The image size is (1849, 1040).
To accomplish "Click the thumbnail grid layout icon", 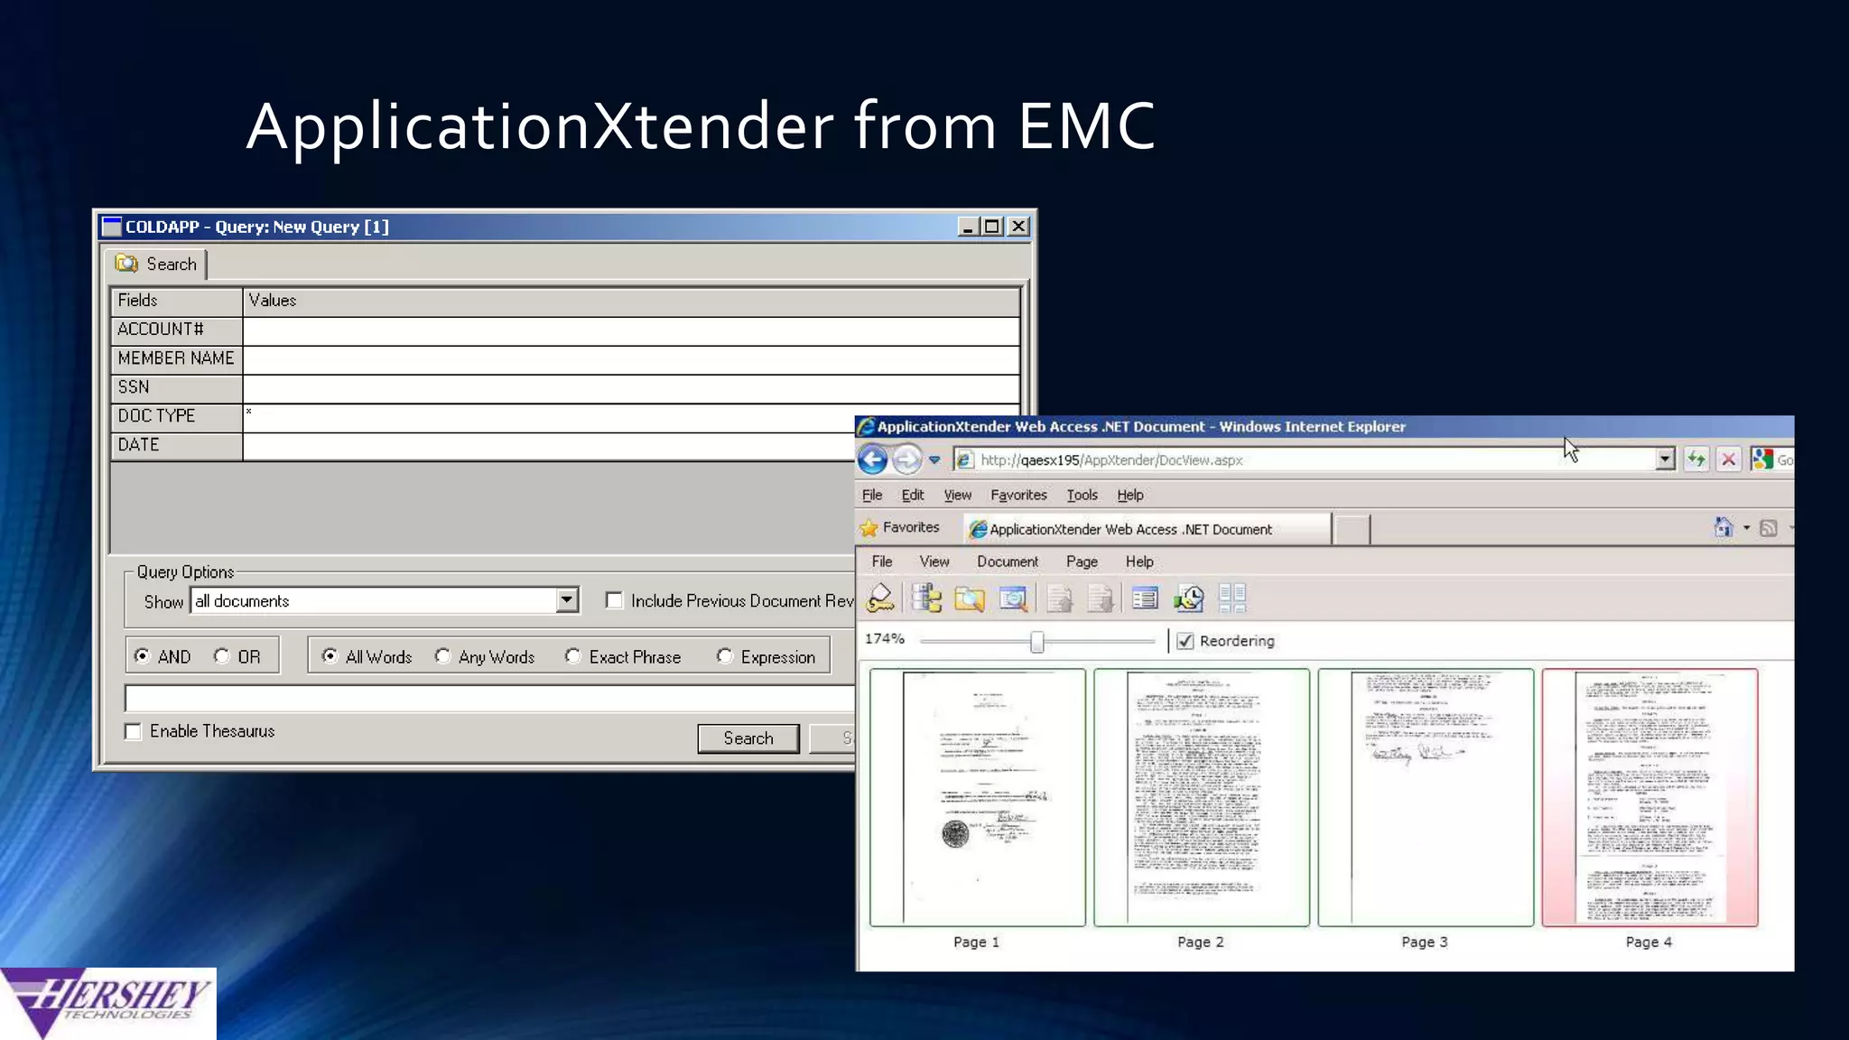I will coord(1232,598).
